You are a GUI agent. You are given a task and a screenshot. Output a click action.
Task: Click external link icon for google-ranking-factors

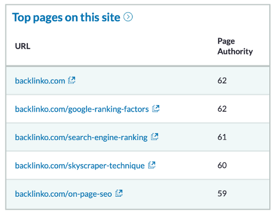(156, 108)
